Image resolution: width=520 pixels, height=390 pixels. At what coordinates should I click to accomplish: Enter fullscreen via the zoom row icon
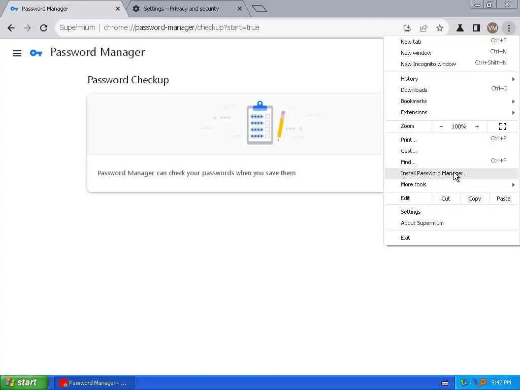pyautogui.click(x=502, y=126)
